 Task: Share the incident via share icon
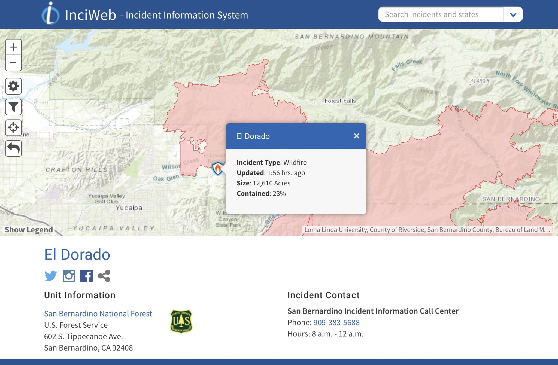coord(104,276)
